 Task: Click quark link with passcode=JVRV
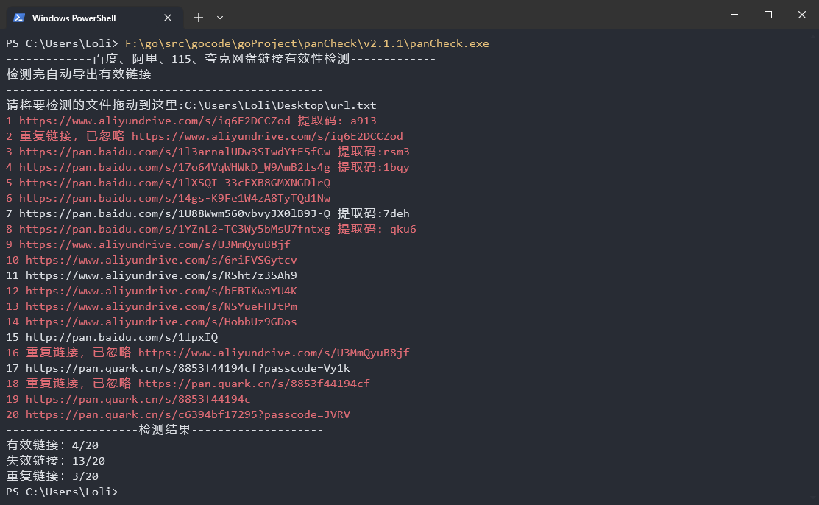point(188,414)
